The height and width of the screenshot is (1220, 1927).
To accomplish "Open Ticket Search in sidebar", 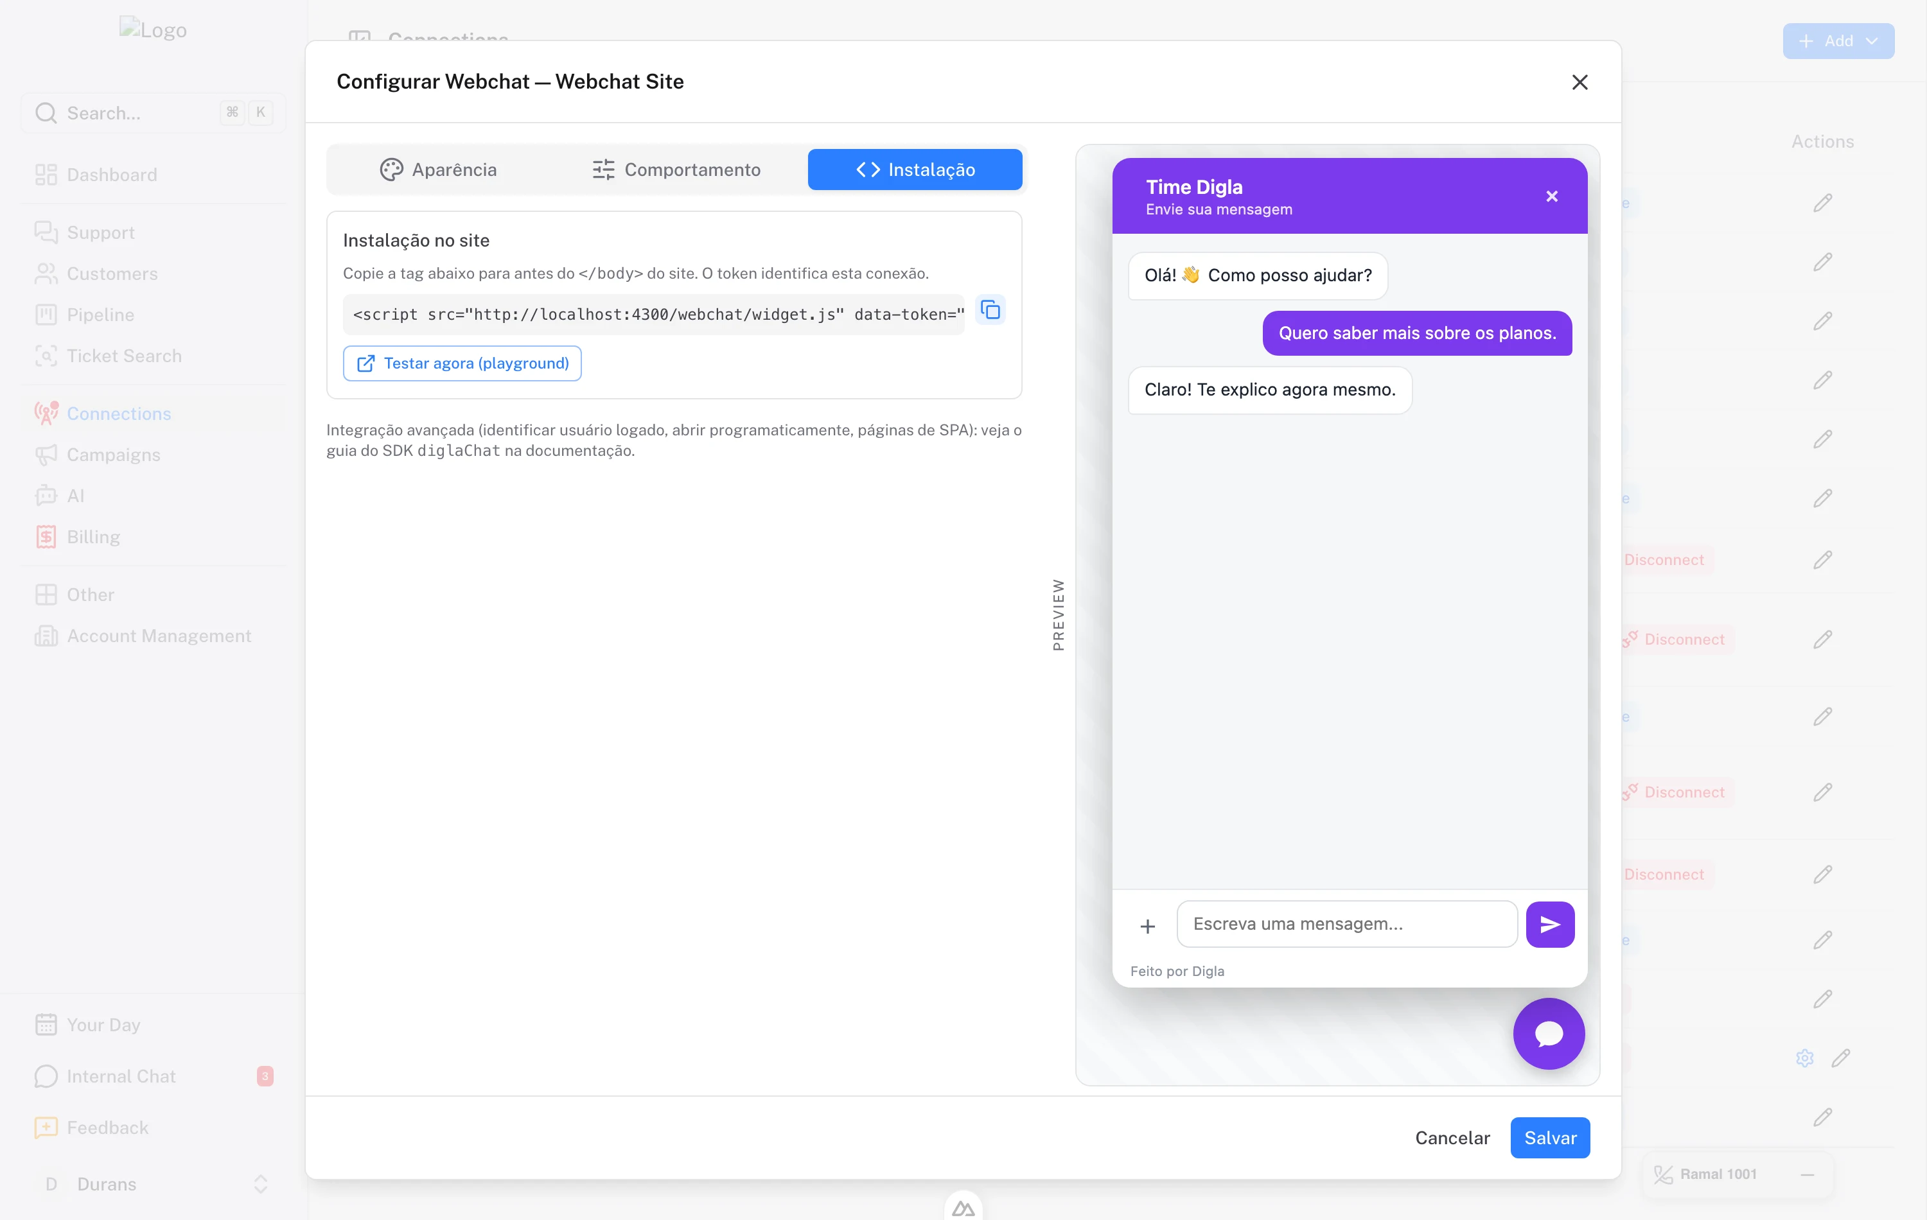I will 154,356.
